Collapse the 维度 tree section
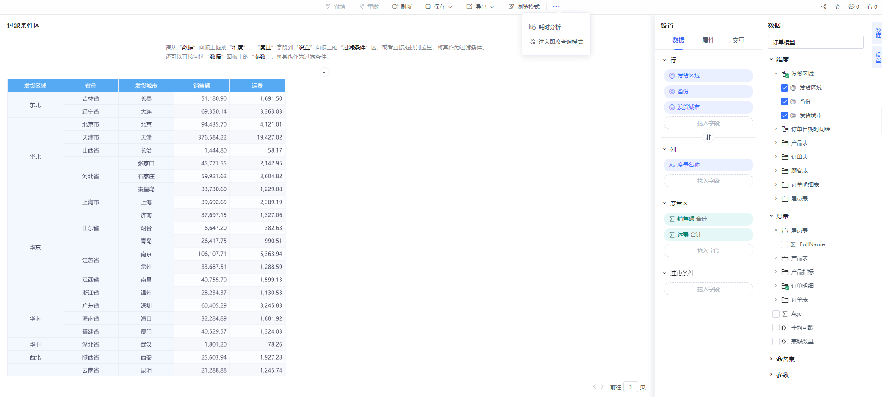Image resolution: width=882 pixels, height=397 pixels. click(771, 59)
